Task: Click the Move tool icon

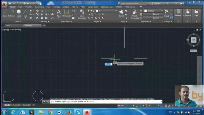Action: [38, 11]
